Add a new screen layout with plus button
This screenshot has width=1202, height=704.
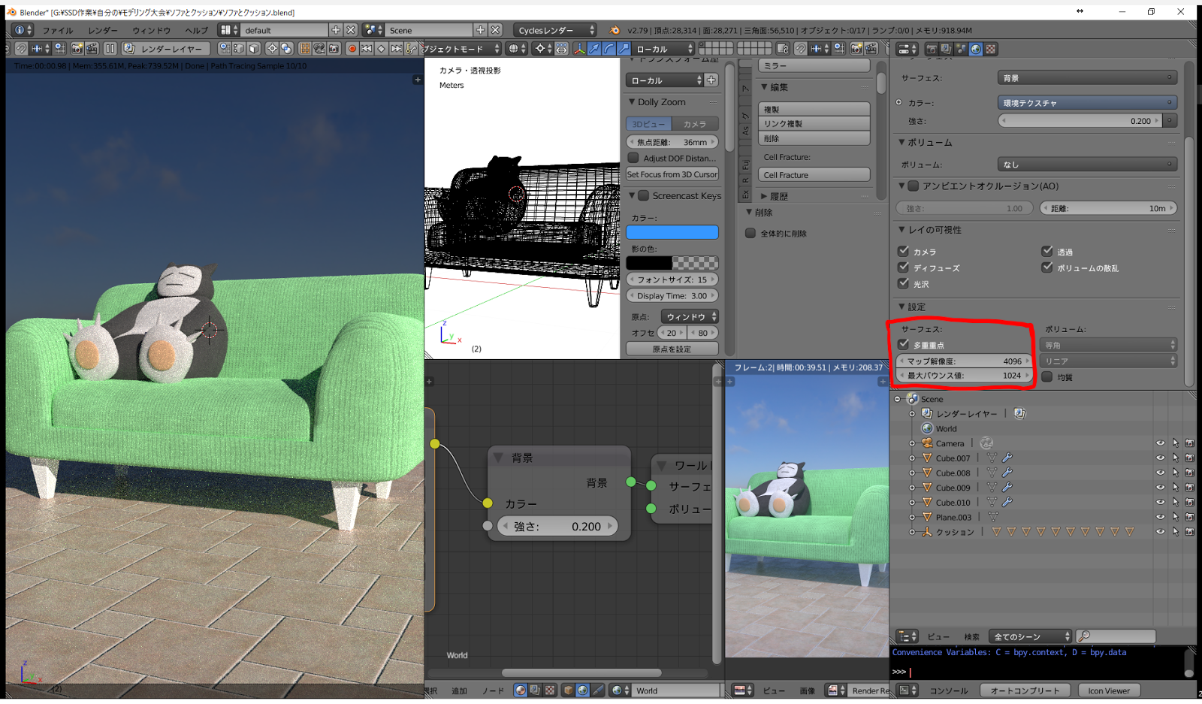click(x=336, y=30)
